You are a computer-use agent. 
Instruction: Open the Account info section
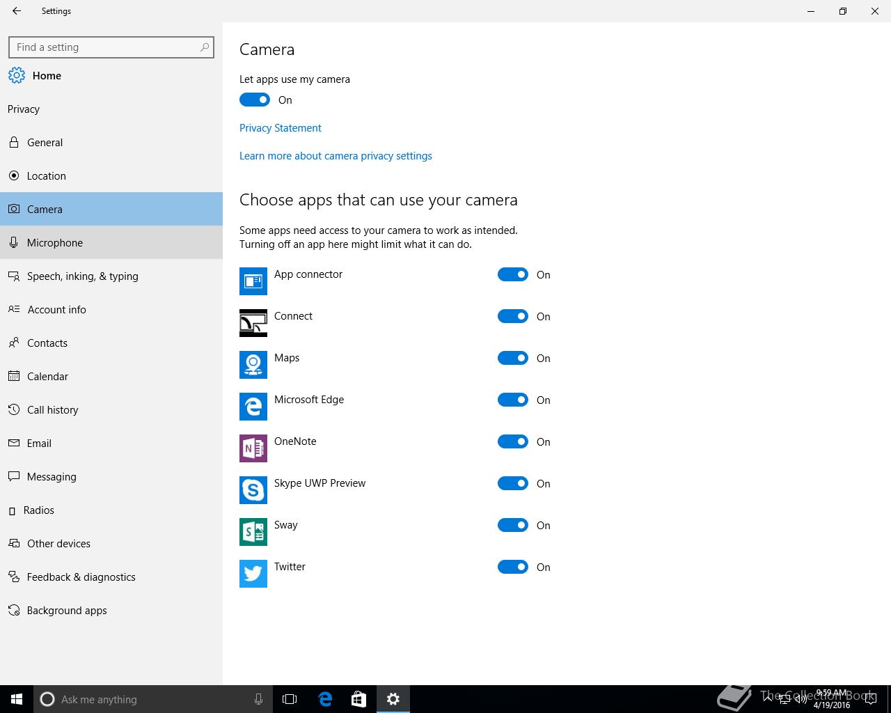coord(111,309)
